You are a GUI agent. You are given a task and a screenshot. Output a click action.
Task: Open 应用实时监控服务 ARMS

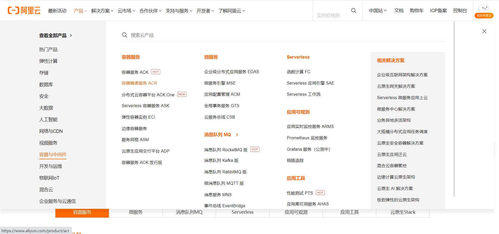point(310,127)
